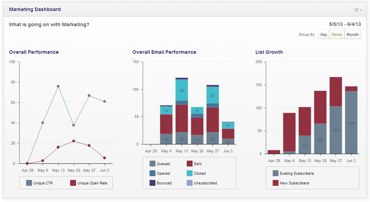Click the Existing Subscribers bar labeled 136
The width and height of the screenshot is (370, 202).
[351, 122]
